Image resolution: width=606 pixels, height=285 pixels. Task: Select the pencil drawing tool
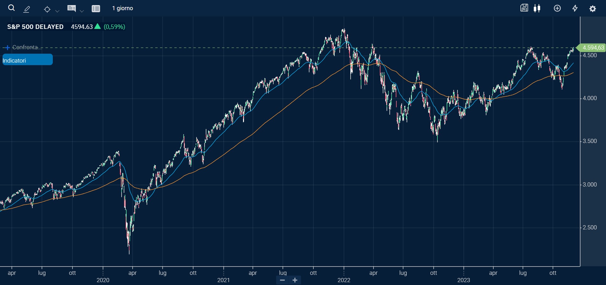tap(27, 9)
